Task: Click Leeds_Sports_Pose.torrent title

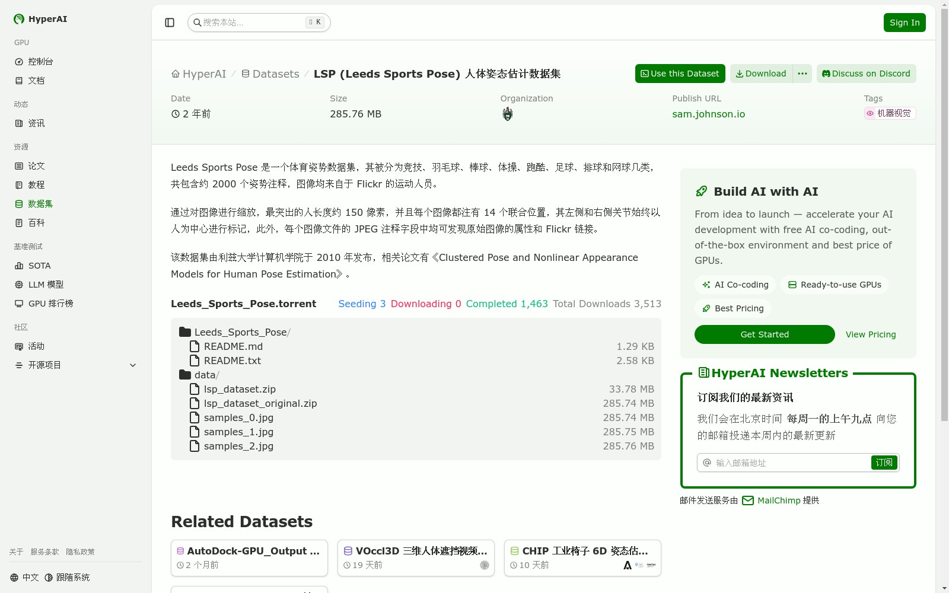Action: click(243, 304)
